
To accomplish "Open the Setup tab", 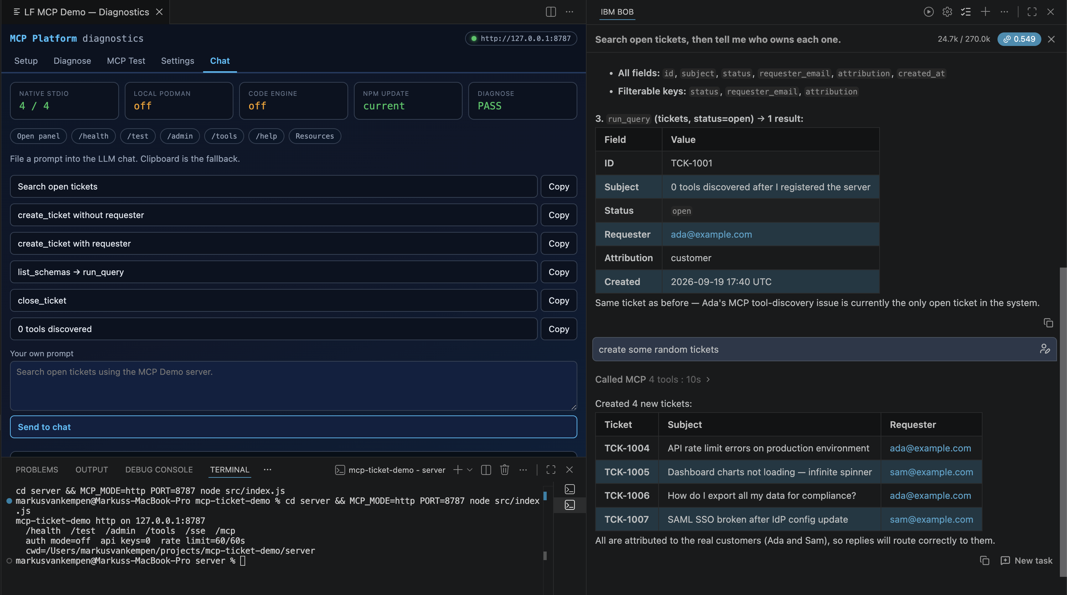I will coord(26,61).
